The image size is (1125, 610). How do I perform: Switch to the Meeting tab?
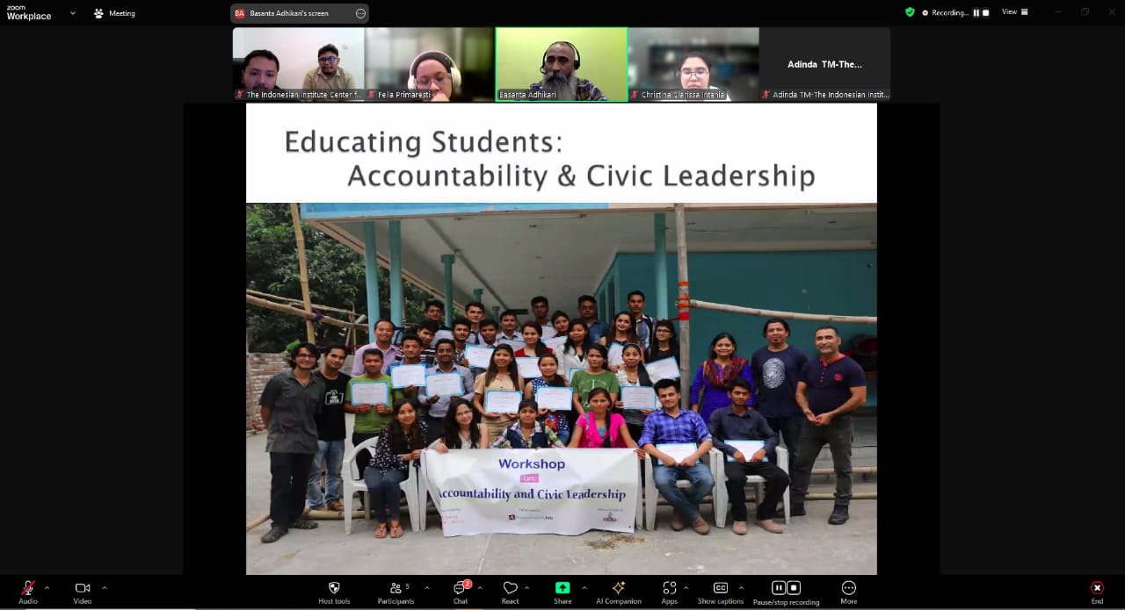pyautogui.click(x=114, y=13)
